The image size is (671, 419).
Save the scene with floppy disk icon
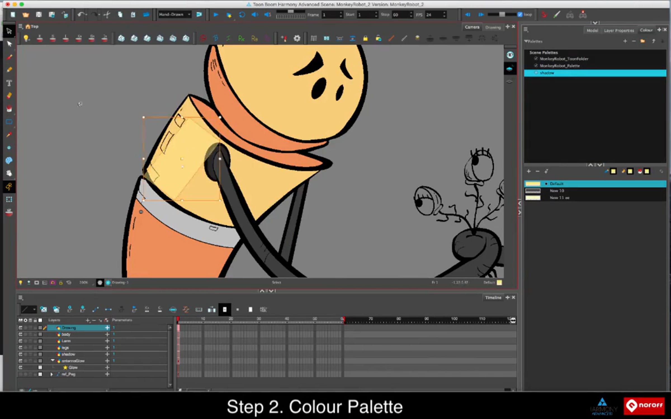[x=39, y=15]
